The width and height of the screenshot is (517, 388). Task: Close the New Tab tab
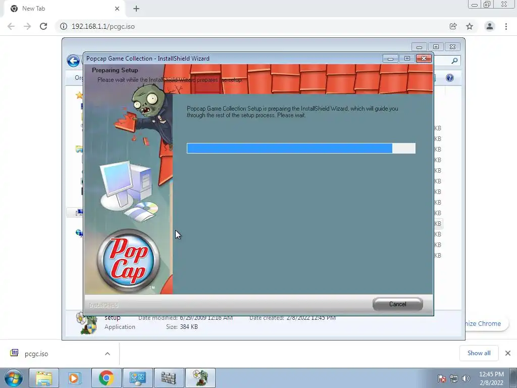(x=117, y=9)
